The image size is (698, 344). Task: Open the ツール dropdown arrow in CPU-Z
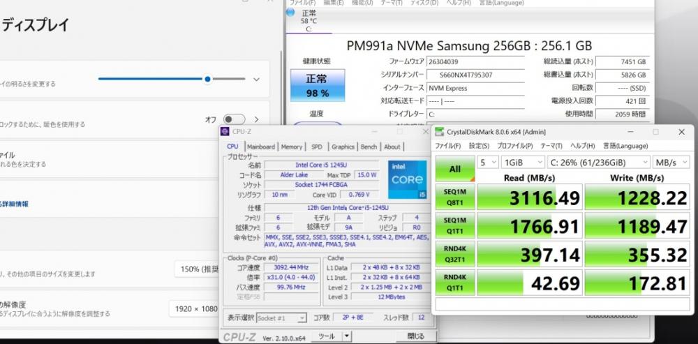[347, 336]
